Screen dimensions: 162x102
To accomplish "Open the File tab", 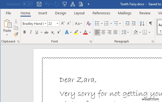I will (8, 13).
